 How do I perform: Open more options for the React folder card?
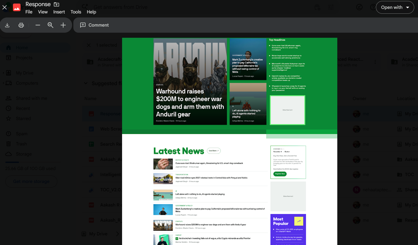(x=375, y=62)
